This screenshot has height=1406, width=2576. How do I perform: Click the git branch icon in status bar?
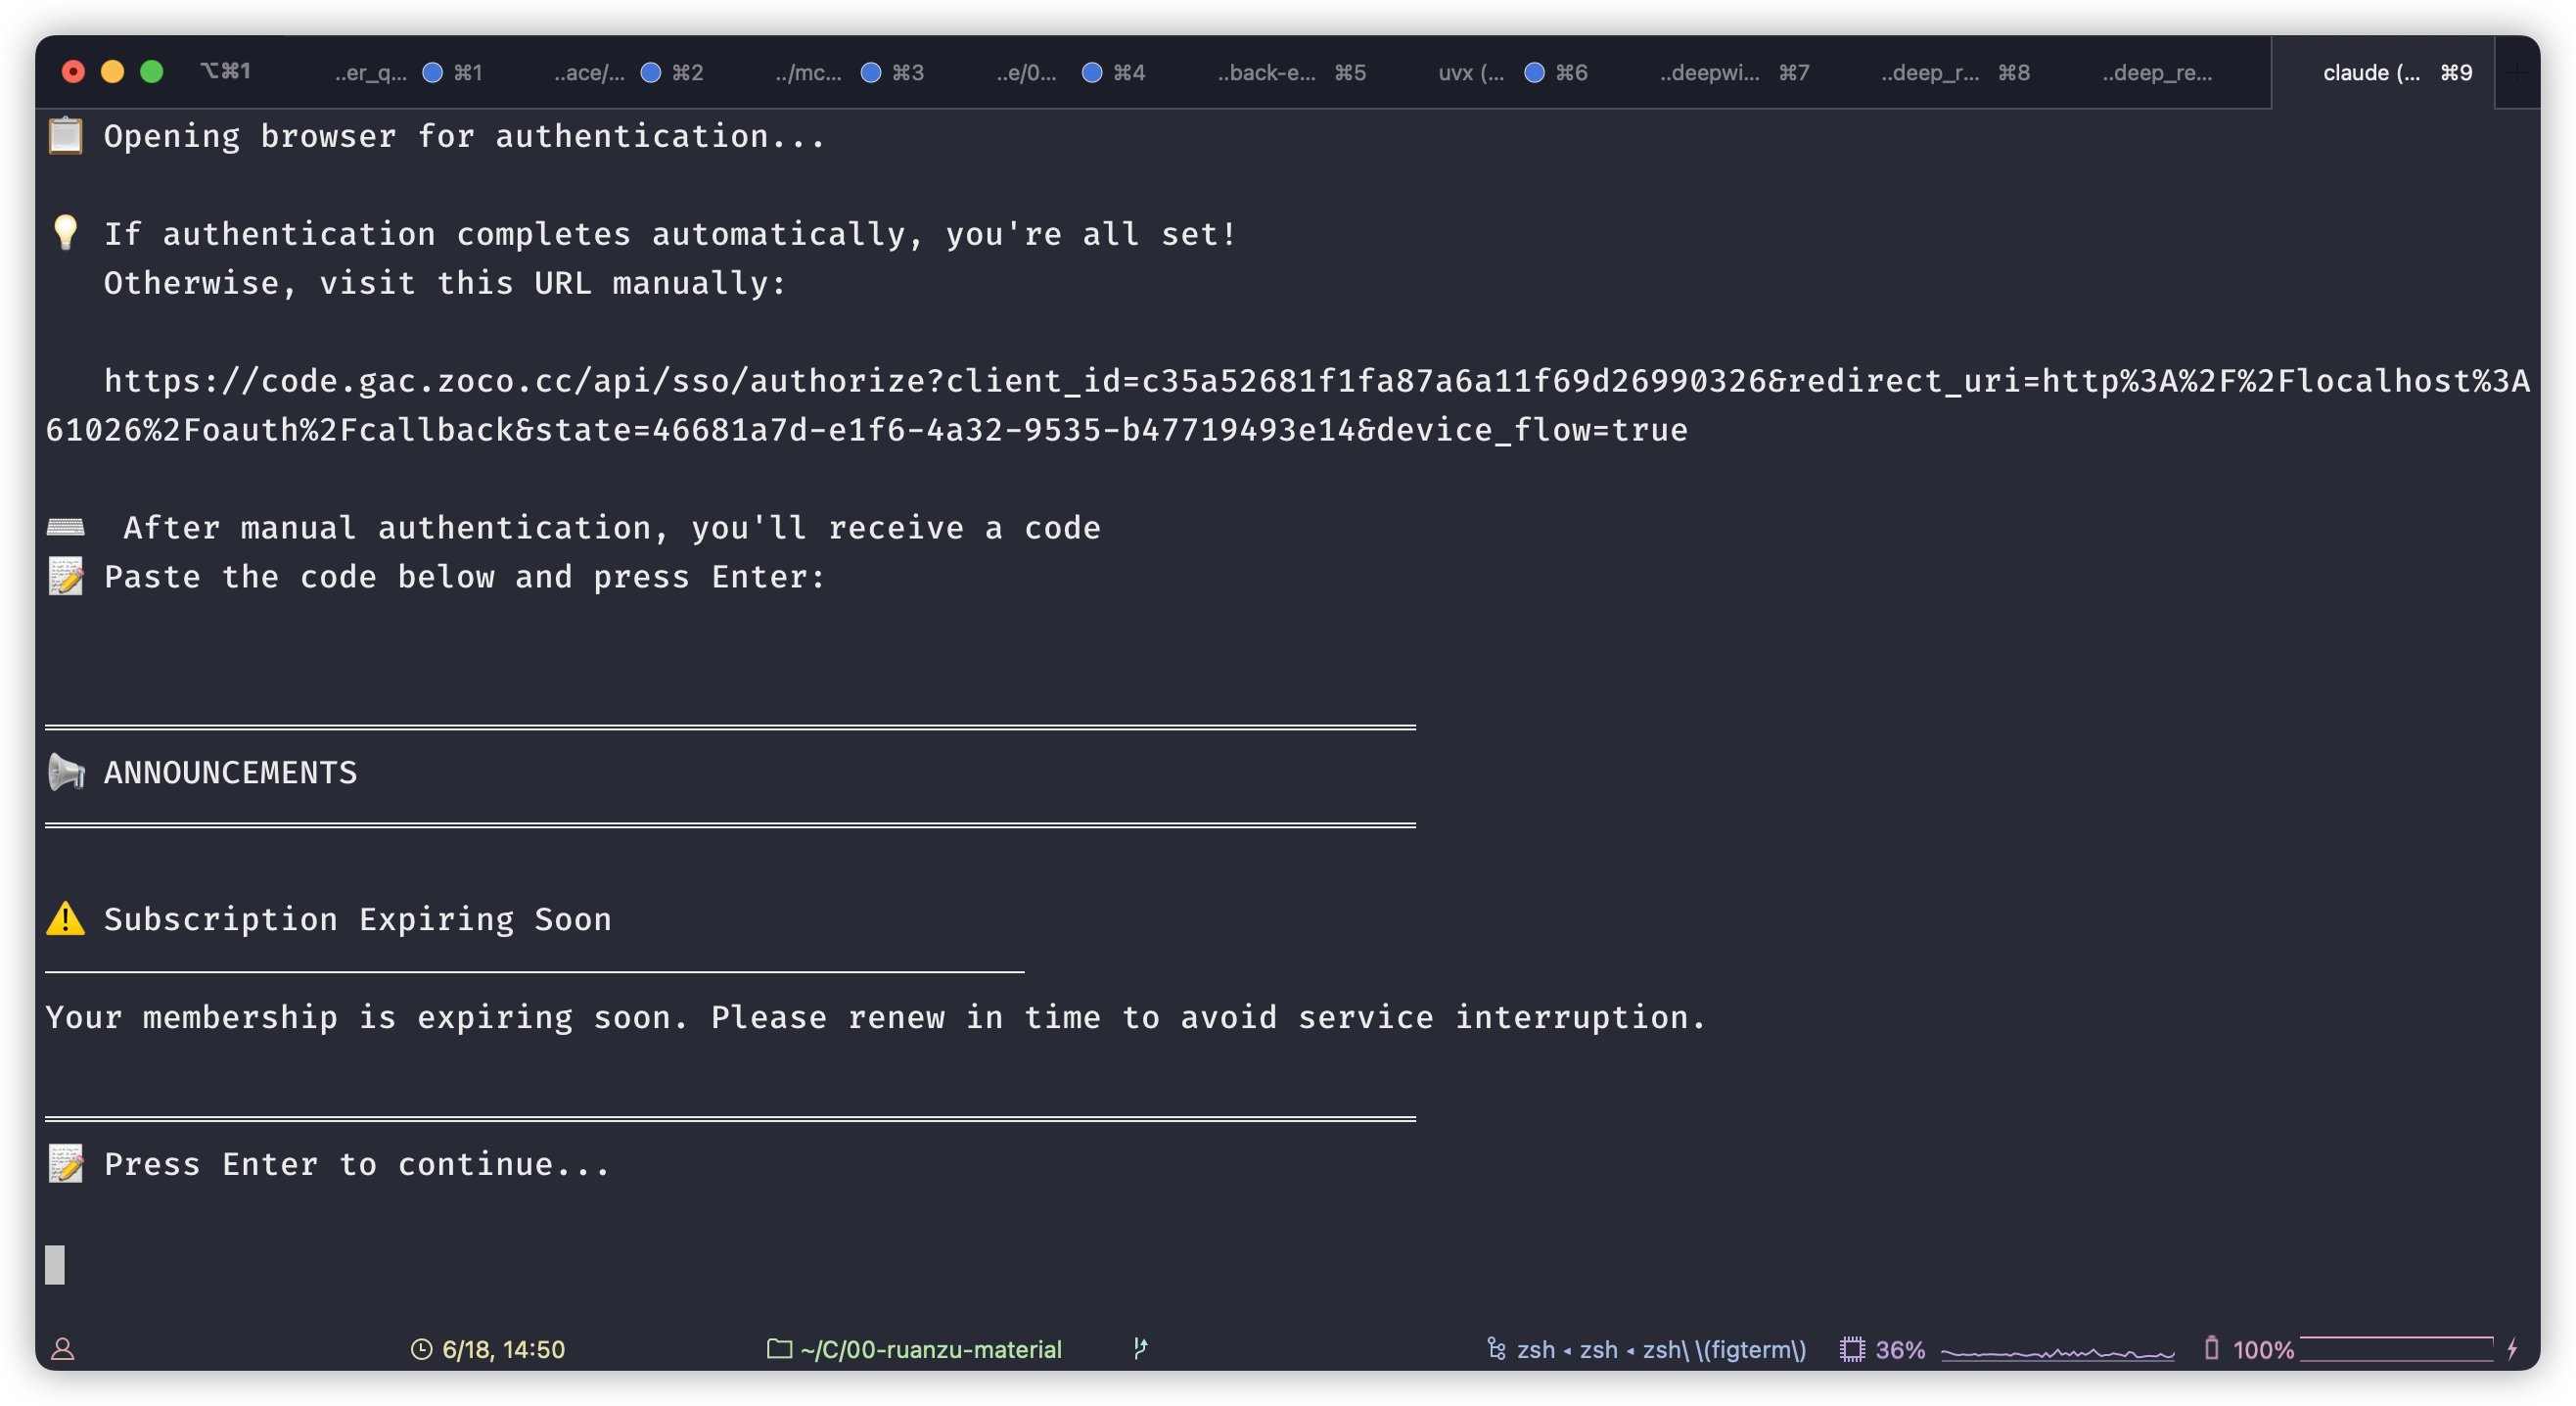click(x=1140, y=1349)
